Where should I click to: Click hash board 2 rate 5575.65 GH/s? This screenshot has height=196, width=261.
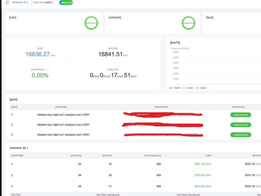point(203,175)
